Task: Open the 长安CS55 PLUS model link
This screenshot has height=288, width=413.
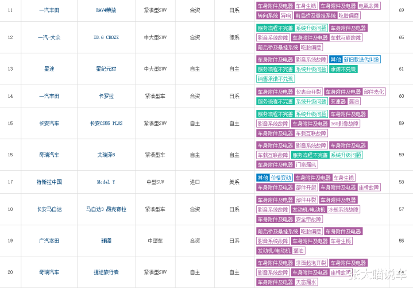Action: tap(106, 124)
